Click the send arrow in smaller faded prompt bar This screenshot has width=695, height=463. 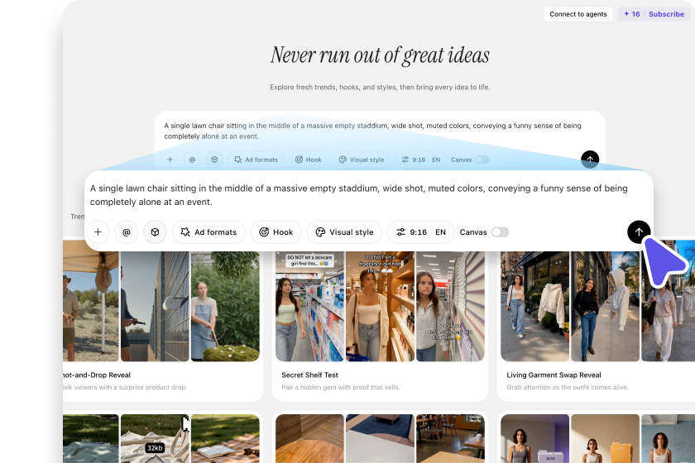pos(590,160)
